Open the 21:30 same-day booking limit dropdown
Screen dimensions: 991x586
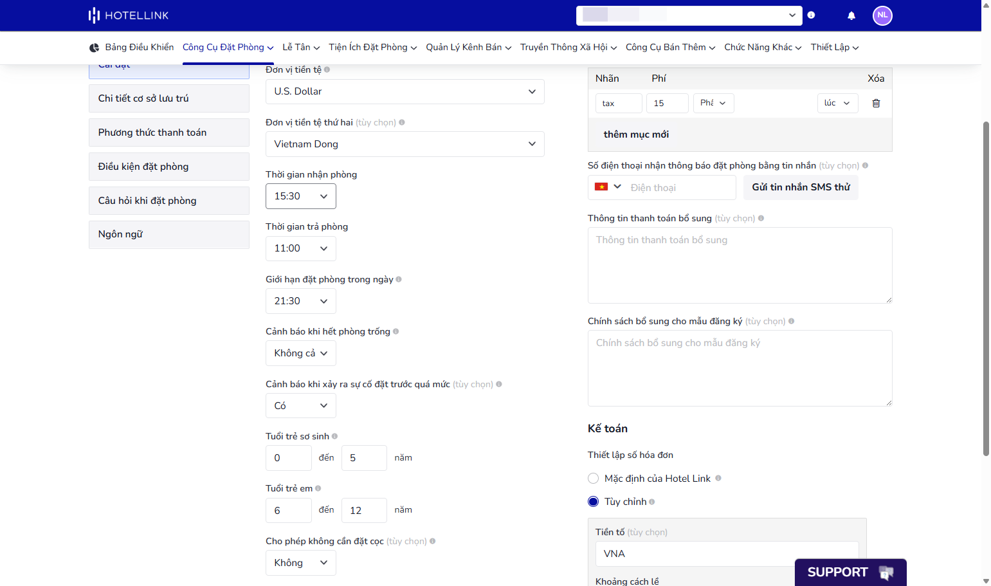[301, 301]
